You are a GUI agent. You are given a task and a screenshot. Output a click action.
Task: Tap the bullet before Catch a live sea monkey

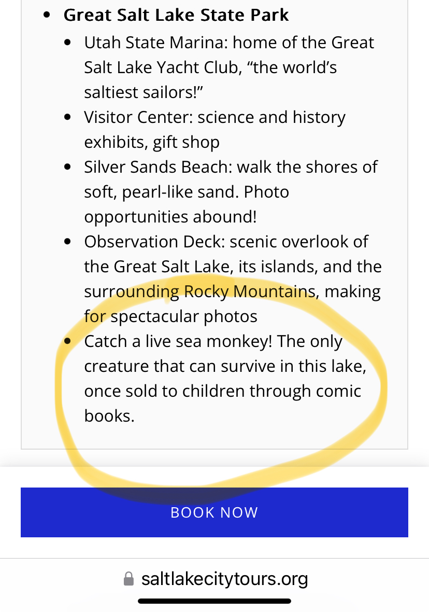point(68,341)
